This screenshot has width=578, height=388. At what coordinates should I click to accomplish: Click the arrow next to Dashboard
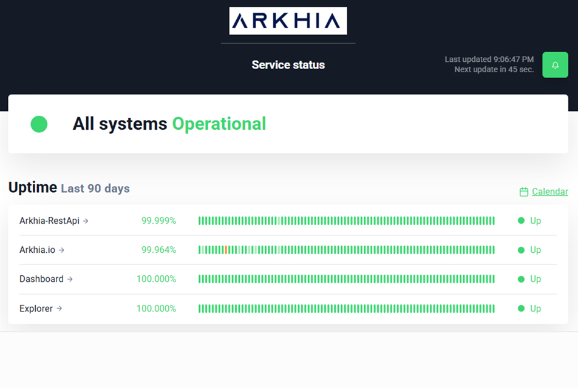(70, 279)
